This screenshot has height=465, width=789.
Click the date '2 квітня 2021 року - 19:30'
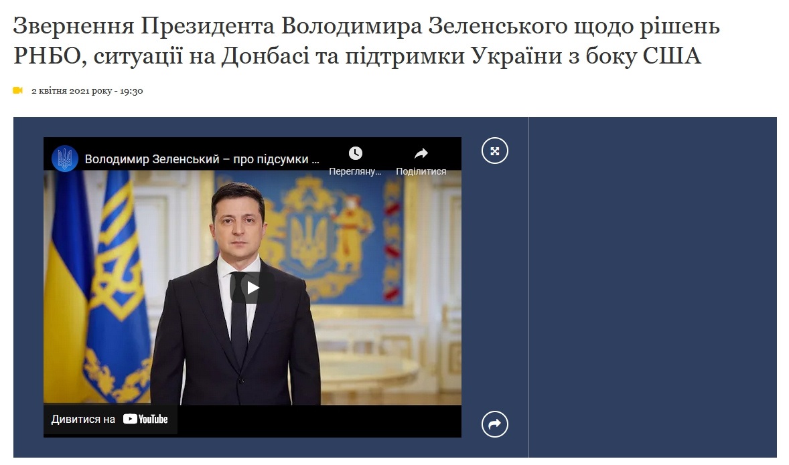pyautogui.click(x=87, y=91)
